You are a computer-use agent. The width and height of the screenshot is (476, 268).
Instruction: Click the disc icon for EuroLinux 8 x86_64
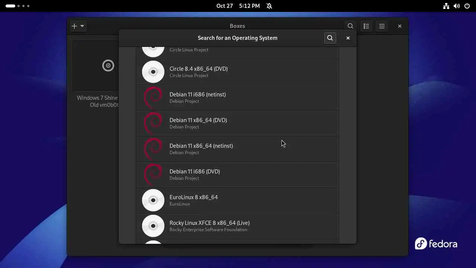(153, 200)
